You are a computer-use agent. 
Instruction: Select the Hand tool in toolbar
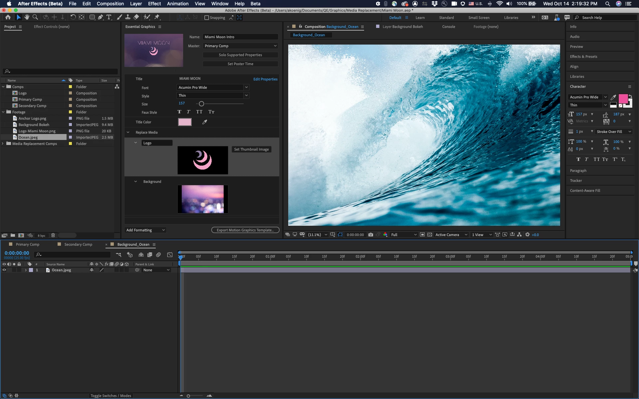click(27, 17)
